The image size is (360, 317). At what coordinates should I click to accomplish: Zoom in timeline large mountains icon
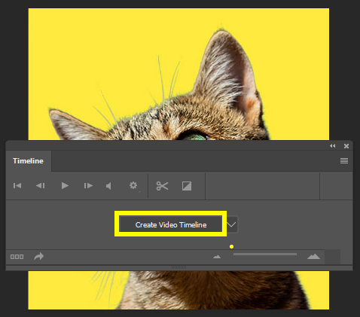coord(313,256)
